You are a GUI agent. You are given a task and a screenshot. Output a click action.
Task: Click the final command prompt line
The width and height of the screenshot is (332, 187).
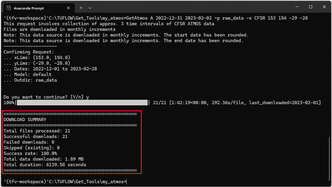[65, 181]
